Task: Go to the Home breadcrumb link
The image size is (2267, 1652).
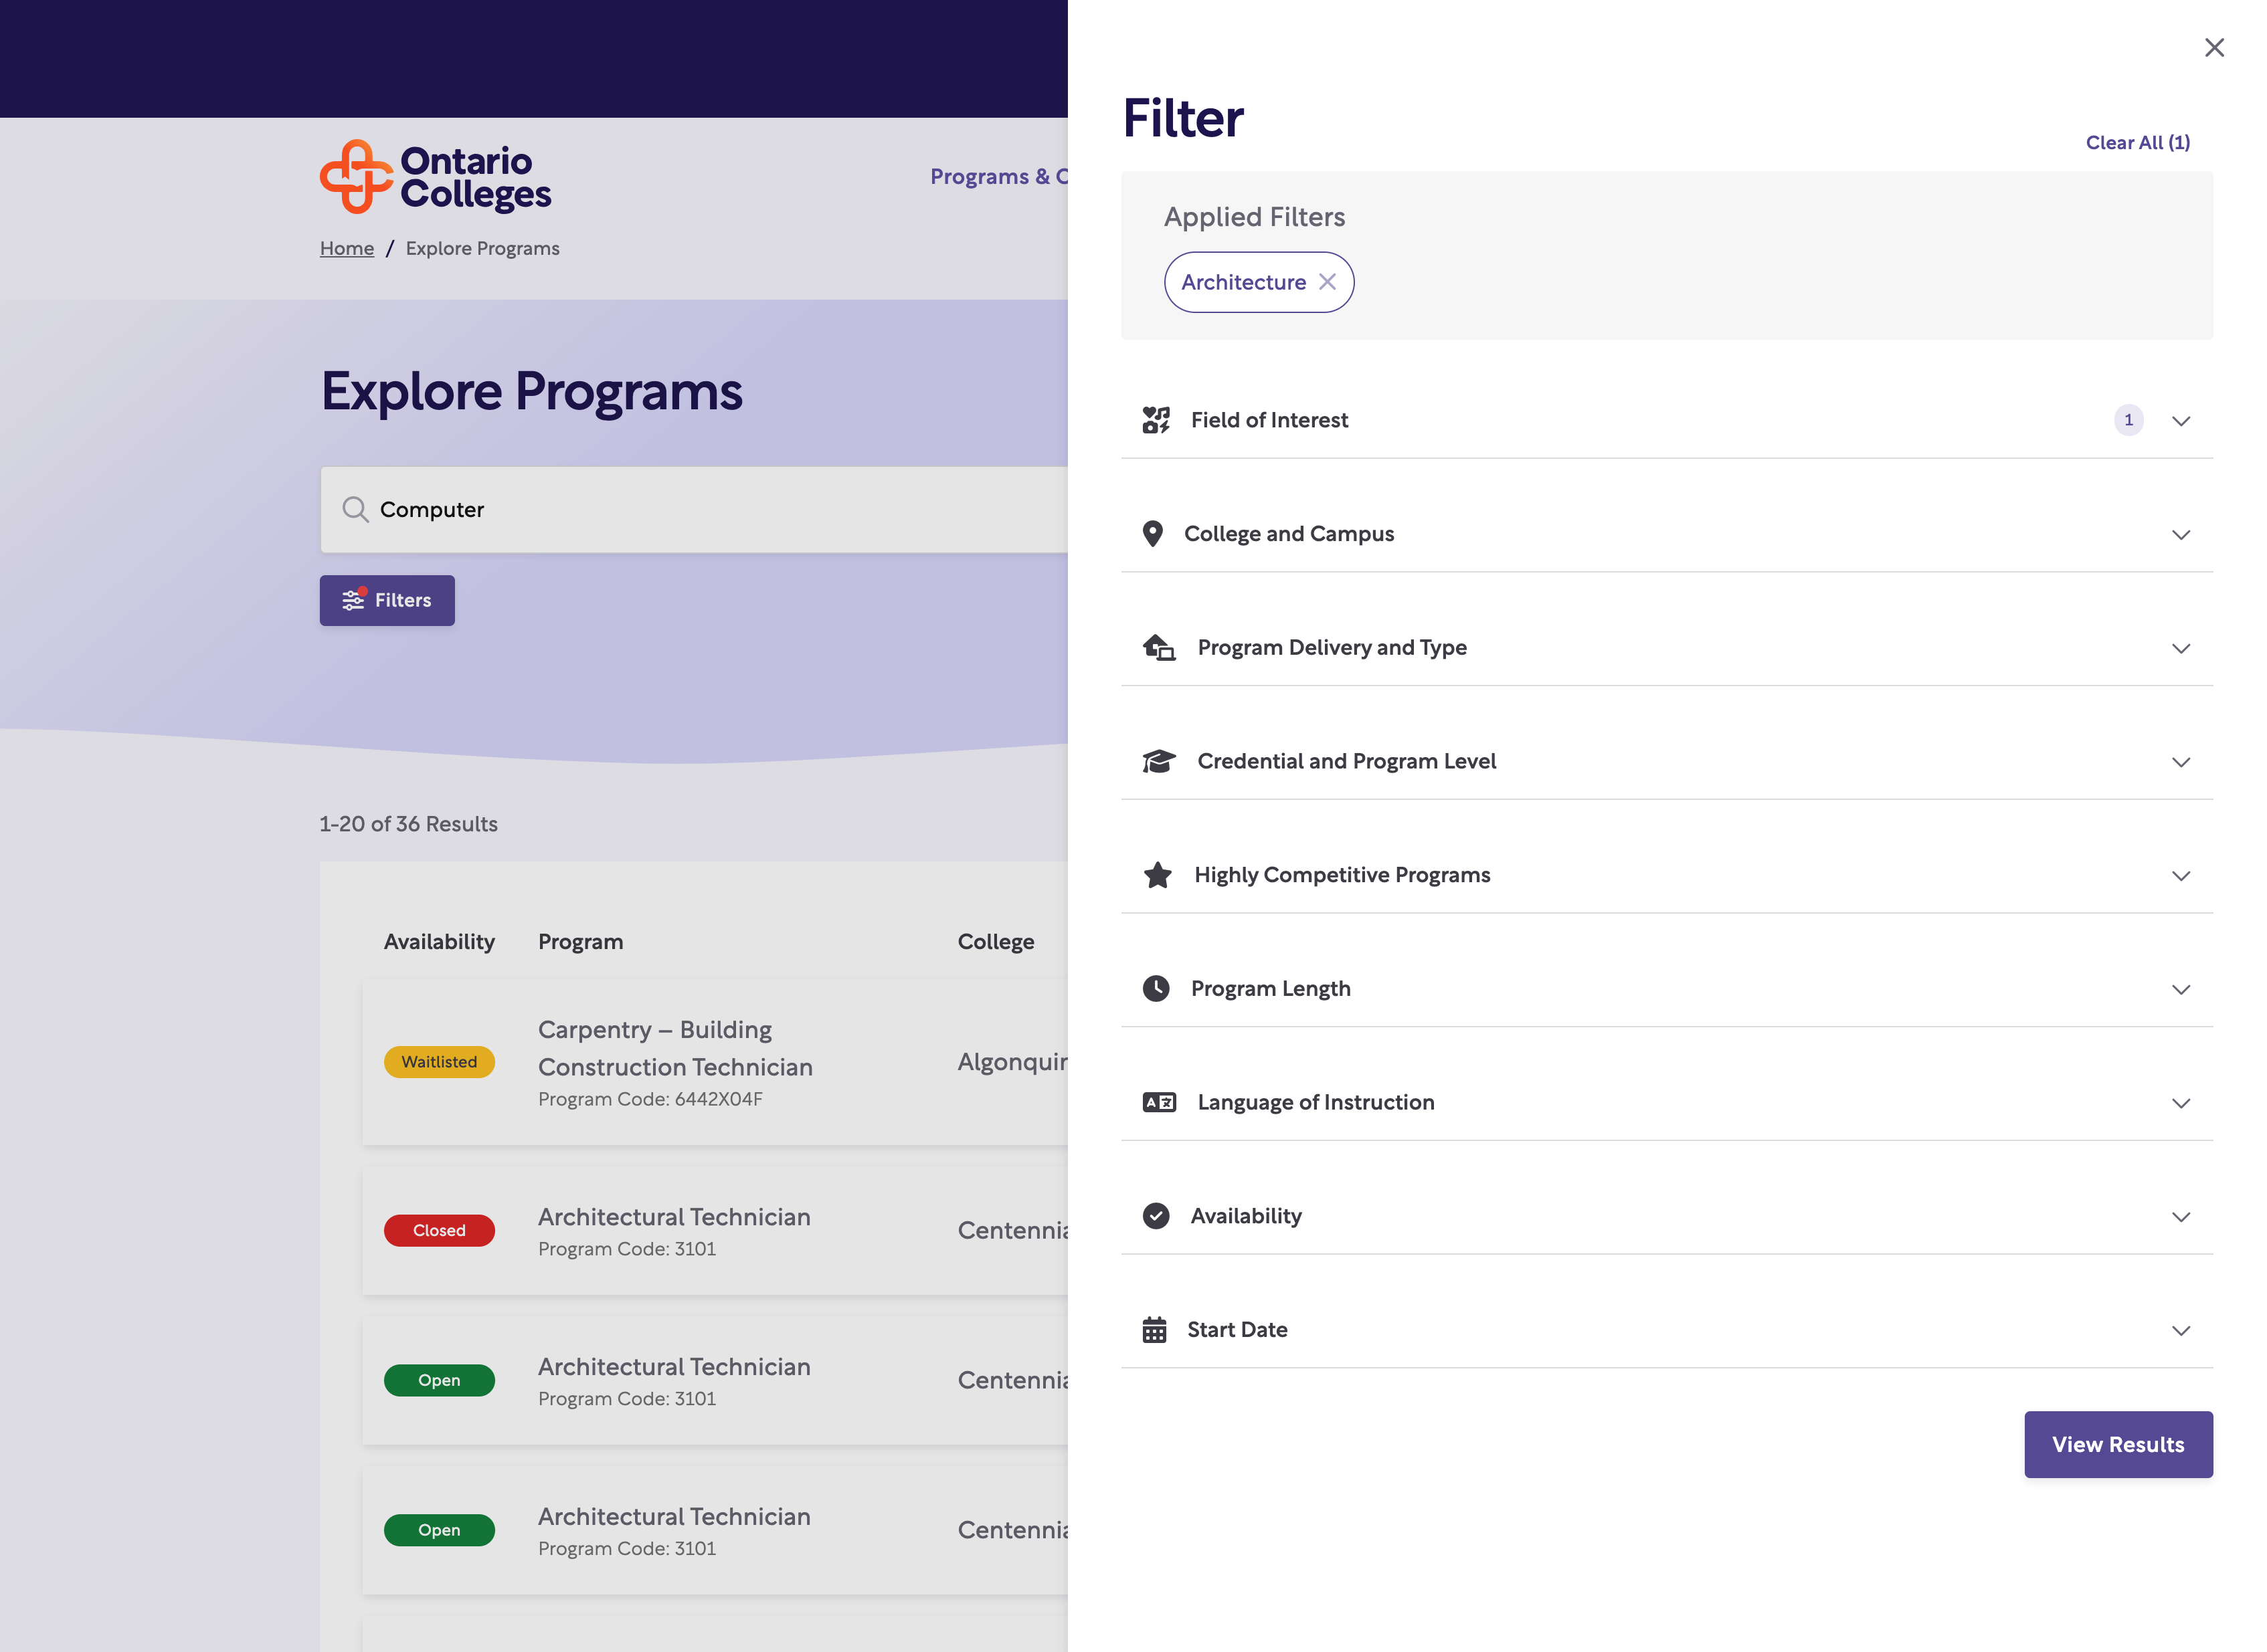Action: pyautogui.click(x=346, y=249)
